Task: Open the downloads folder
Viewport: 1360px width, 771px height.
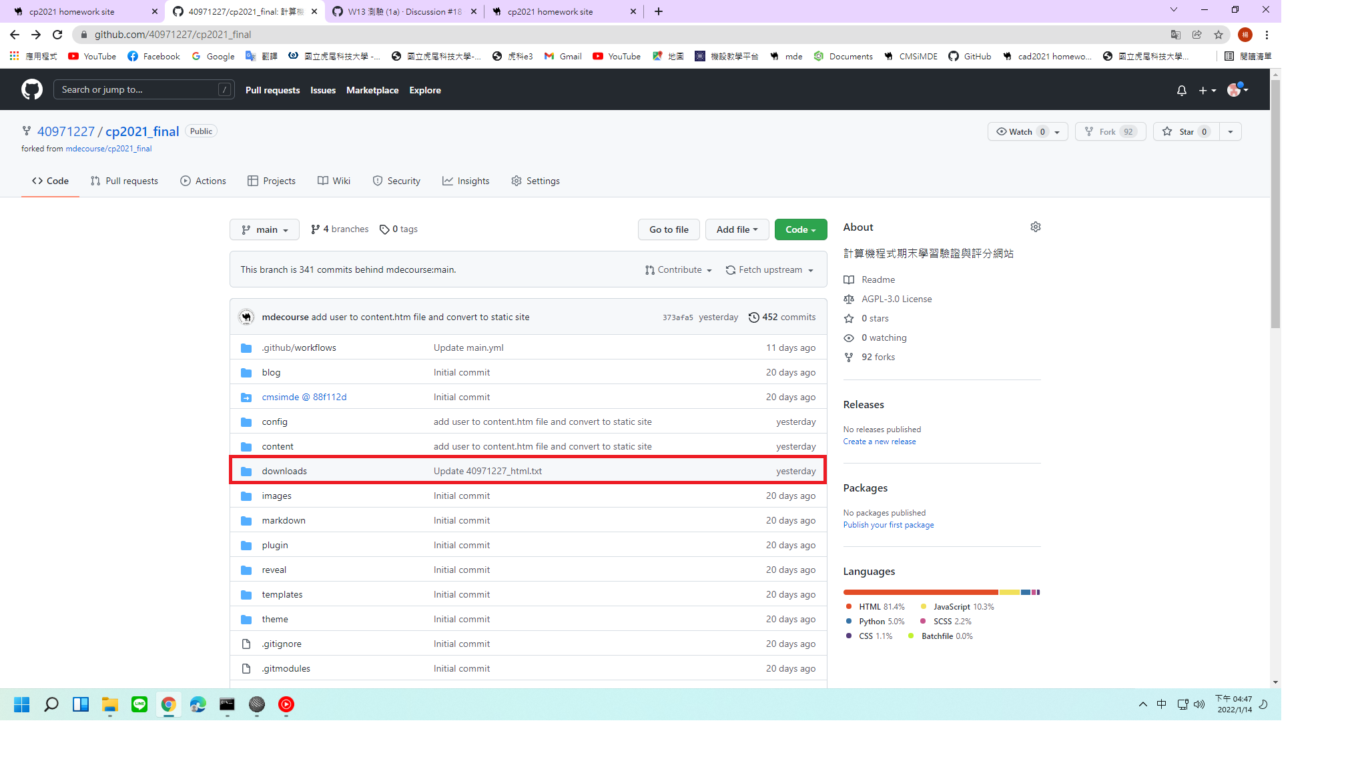Action: pos(284,471)
